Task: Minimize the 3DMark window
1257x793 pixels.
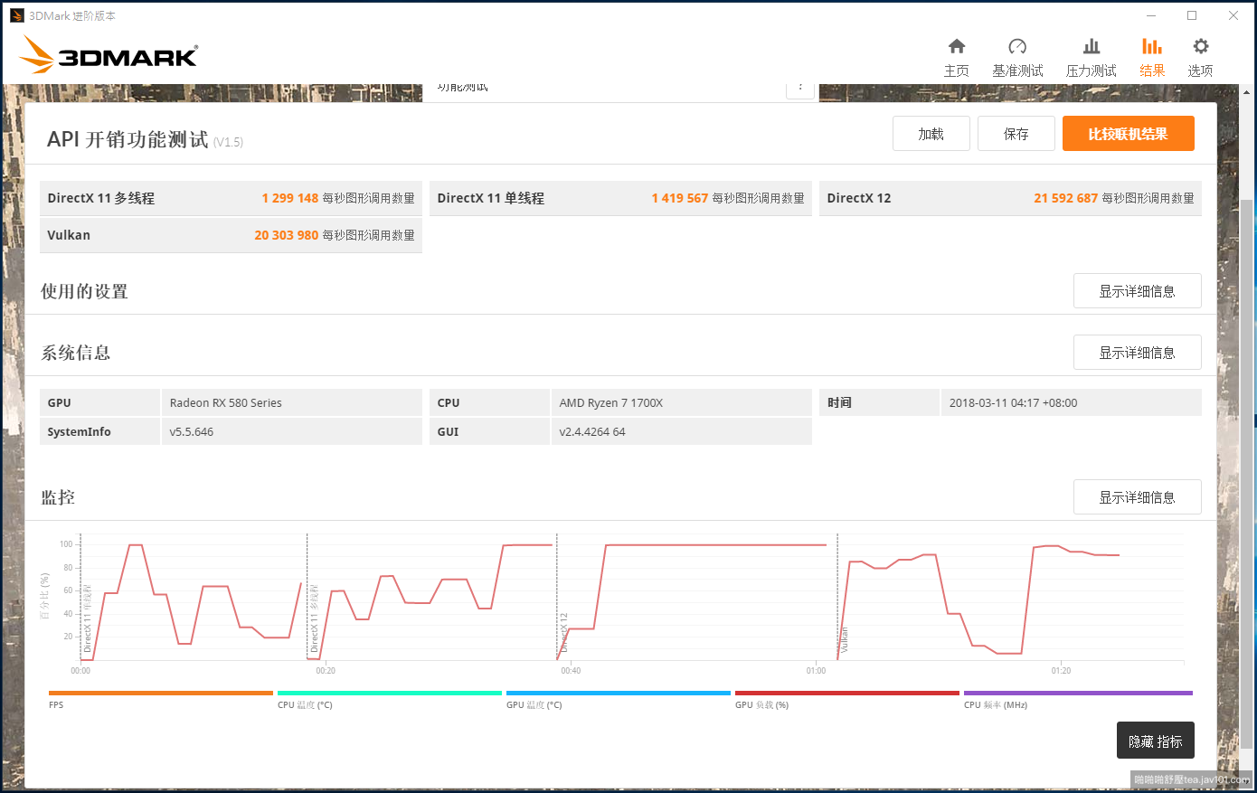Action: coord(1151,15)
